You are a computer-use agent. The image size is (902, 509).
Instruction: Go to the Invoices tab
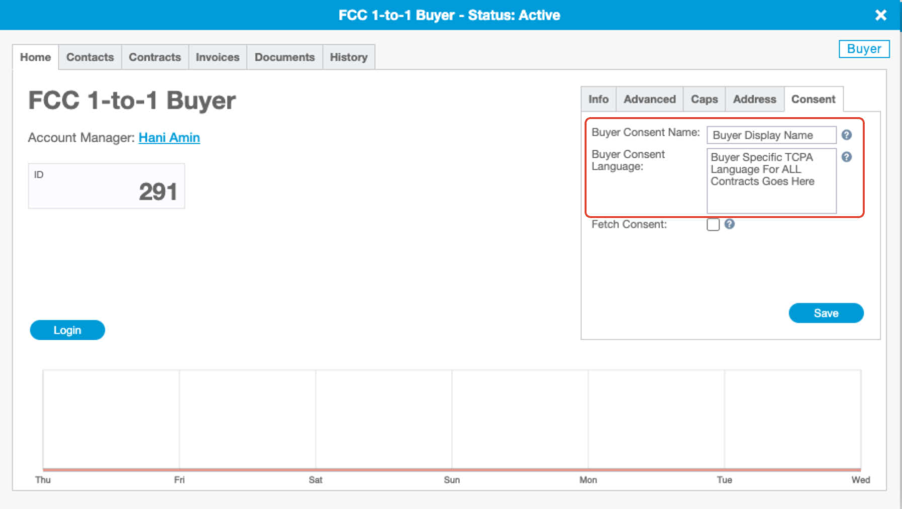tap(217, 57)
